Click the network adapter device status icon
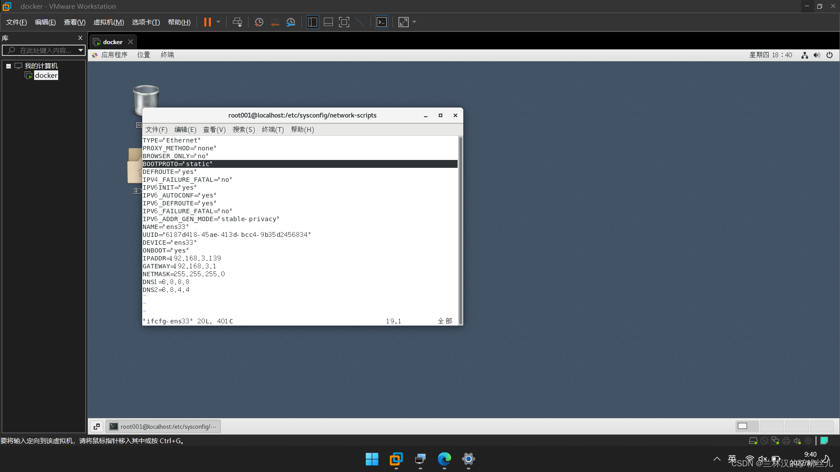 [775, 441]
